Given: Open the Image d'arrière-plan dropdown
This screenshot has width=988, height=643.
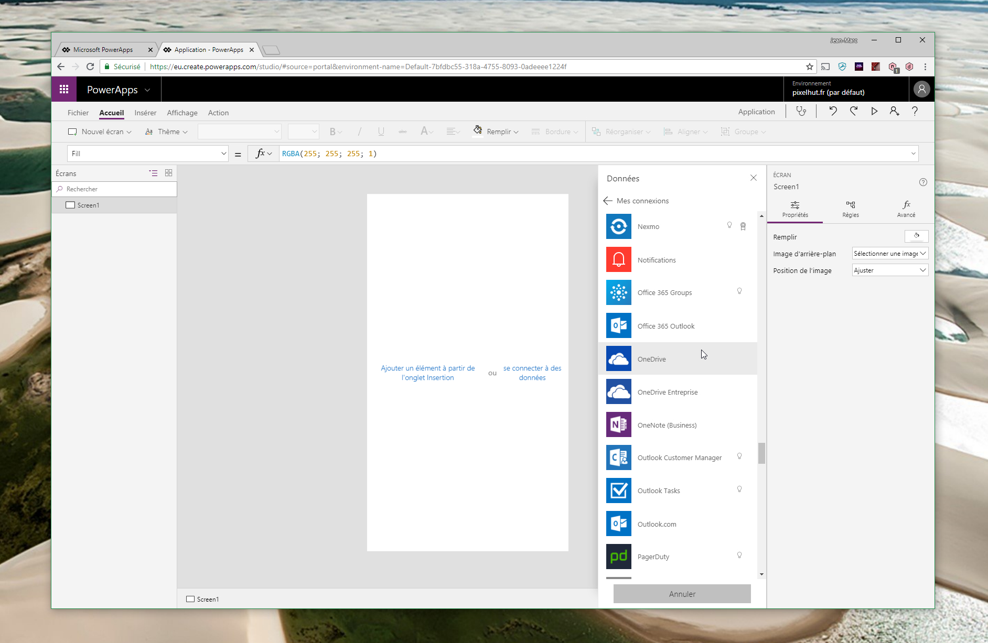Looking at the screenshot, I should 890,254.
